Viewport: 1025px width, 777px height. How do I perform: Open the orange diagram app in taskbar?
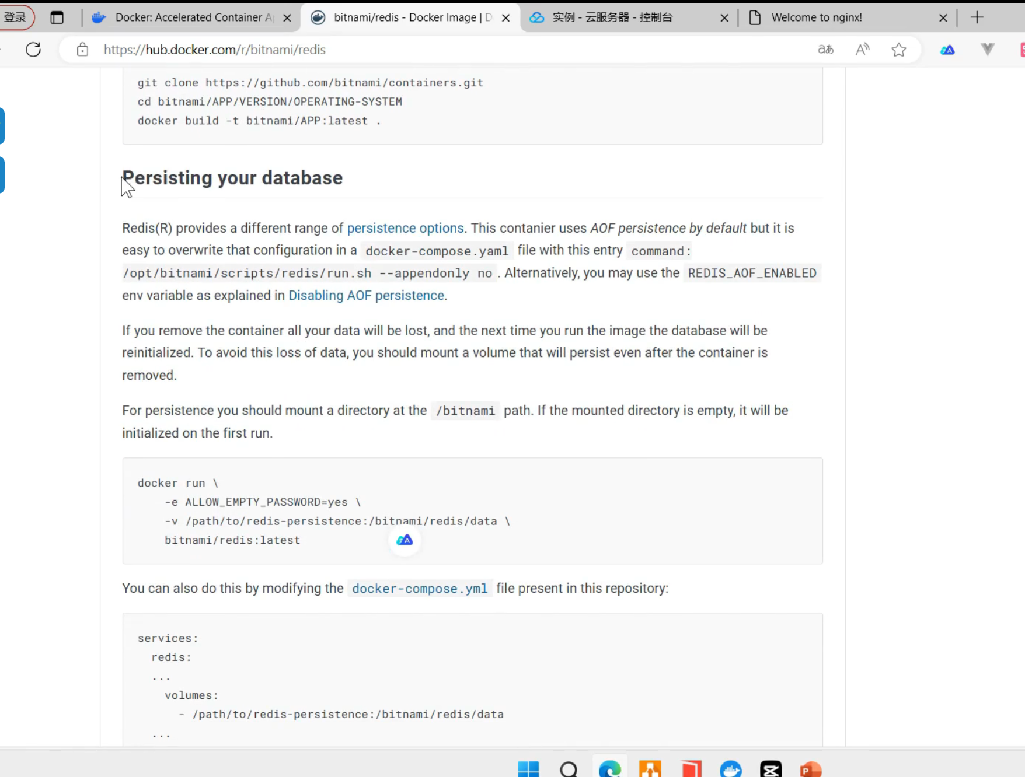[650, 769]
